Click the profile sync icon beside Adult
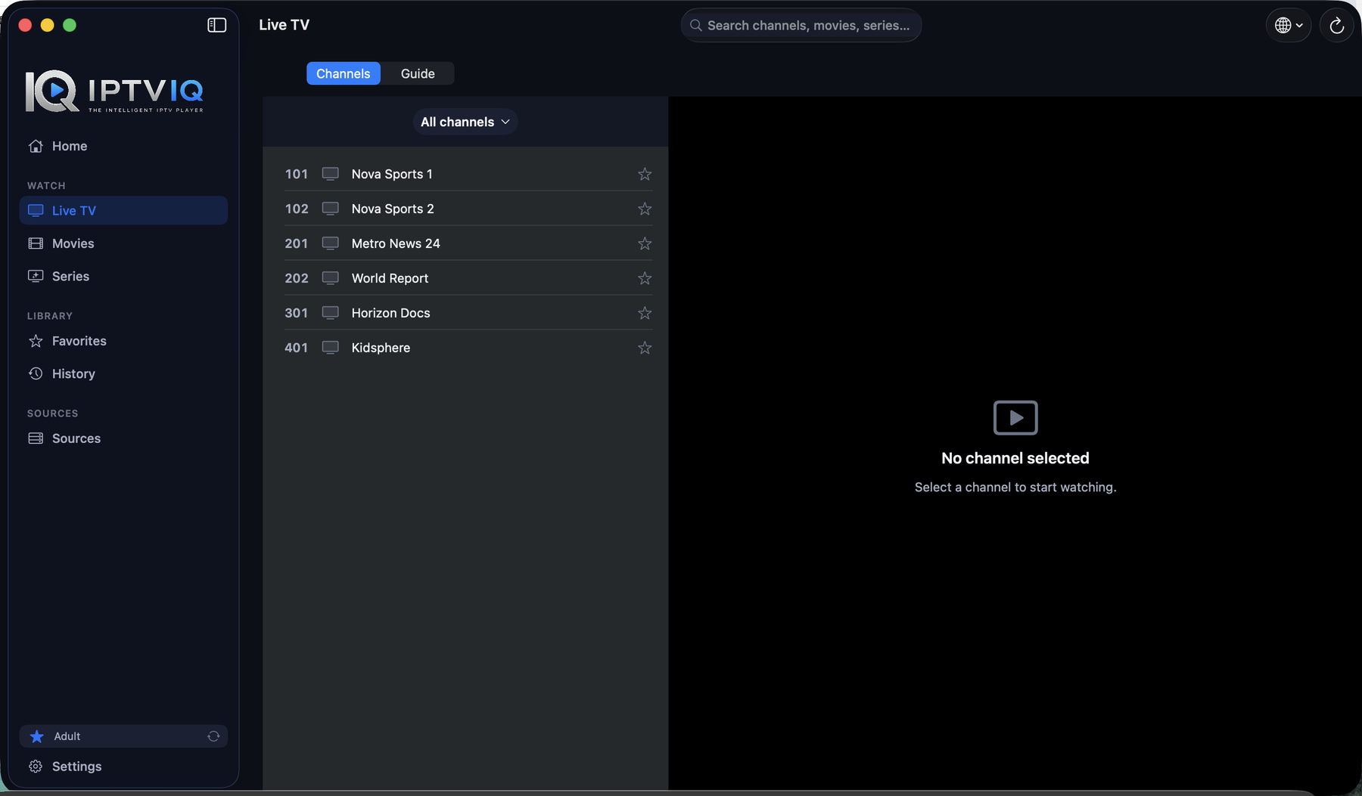The width and height of the screenshot is (1362, 796). tap(213, 736)
